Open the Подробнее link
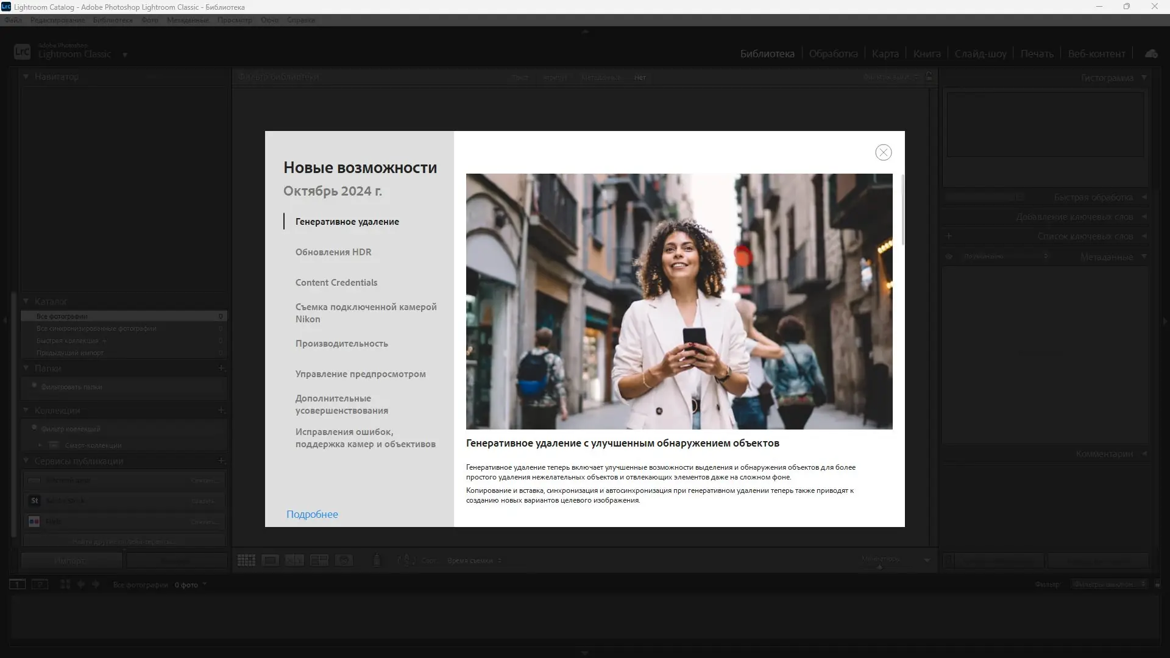Viewport: 1170px width, 658px height. [312, 514]
